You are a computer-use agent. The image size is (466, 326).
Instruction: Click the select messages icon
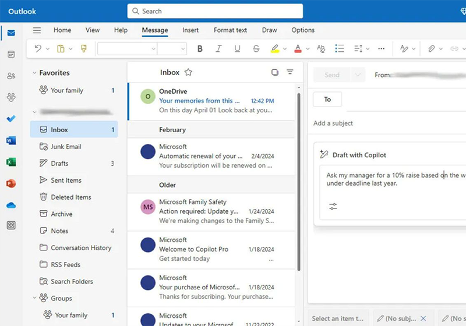[275, 72]
